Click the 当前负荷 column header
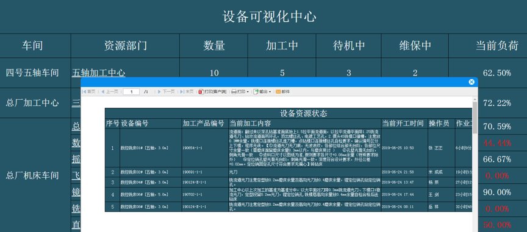527x232 pixels. pos(497,45)
